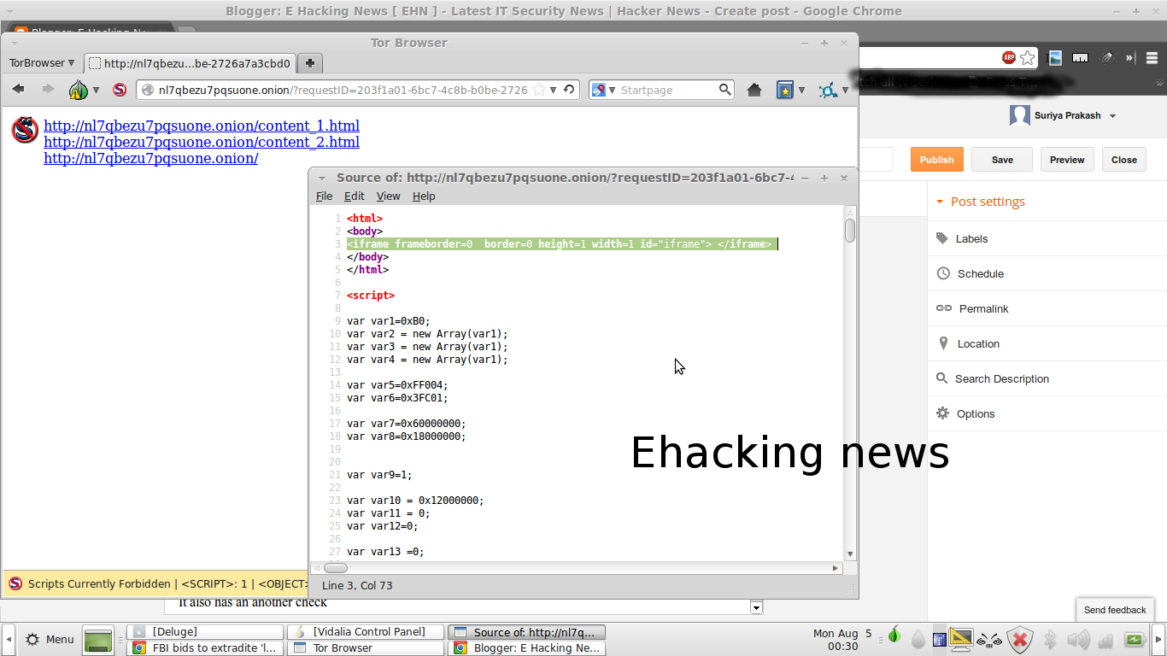Open File menu in source viewer
Screen dimensions: 1167x656
click(x=324, y=196)
